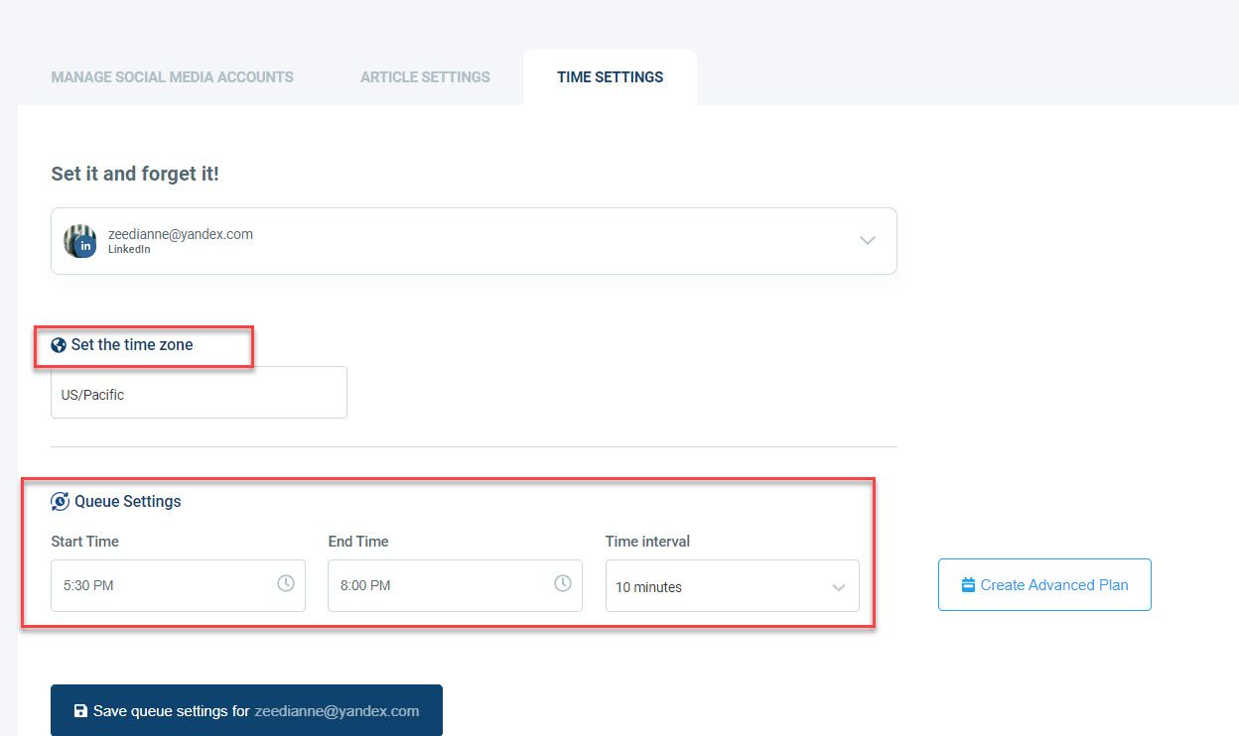Click the End Time 8:00 PM field
The image size is (1239, 736).
pos(455,585)
